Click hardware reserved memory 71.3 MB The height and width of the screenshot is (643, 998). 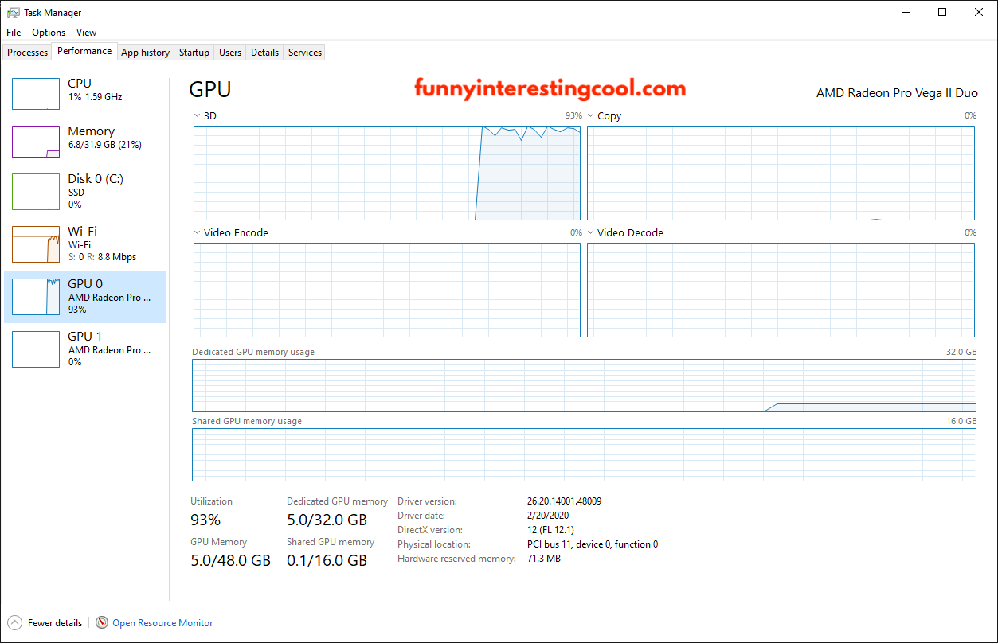pos(544,559)
